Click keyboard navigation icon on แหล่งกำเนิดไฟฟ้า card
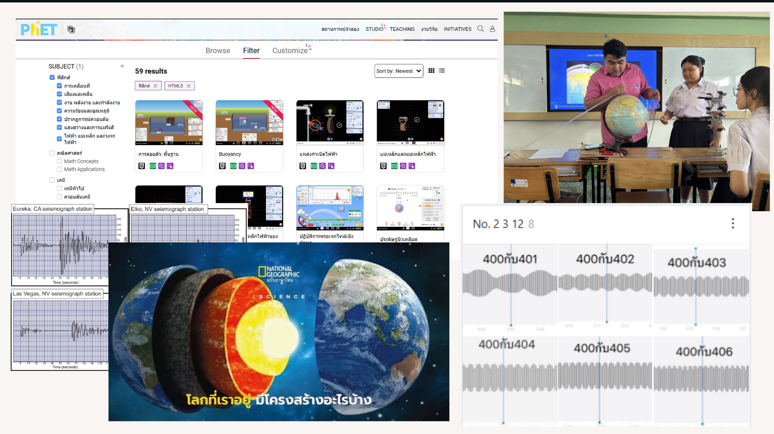This screenshot has width=774, height=434. coord(314,166)
